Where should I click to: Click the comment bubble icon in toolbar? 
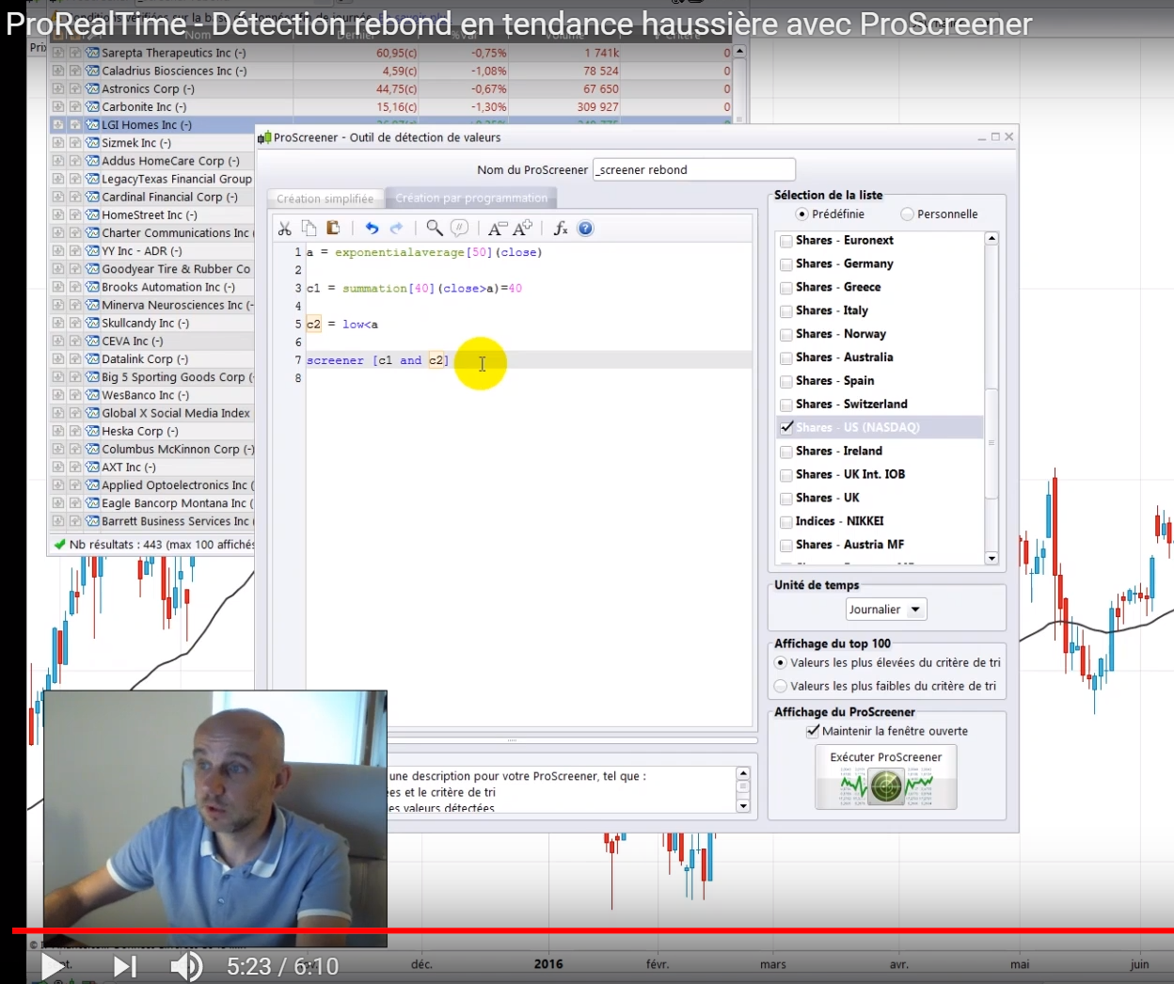coord(459,228)
